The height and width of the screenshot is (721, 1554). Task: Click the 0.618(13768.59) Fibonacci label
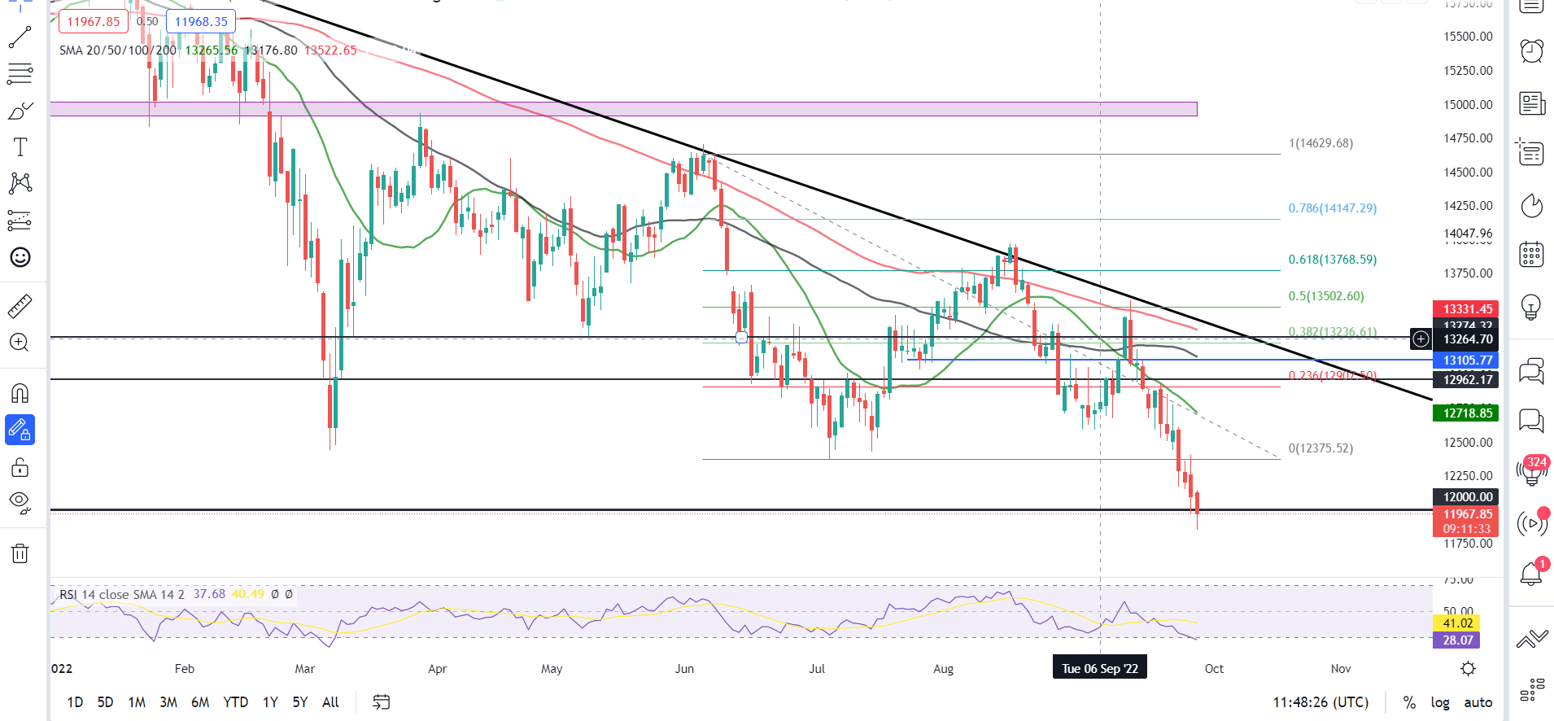click(1333, 260)
